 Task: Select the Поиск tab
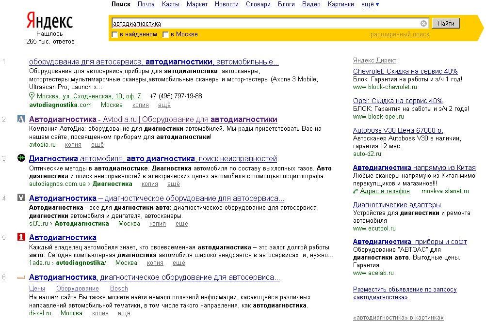point(121,4)
